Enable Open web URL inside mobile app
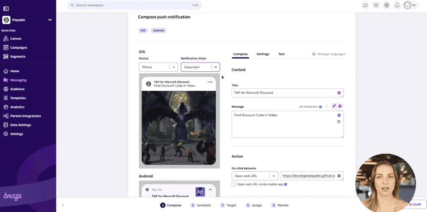Screen dimensions: 427x212 coord(234,184)
